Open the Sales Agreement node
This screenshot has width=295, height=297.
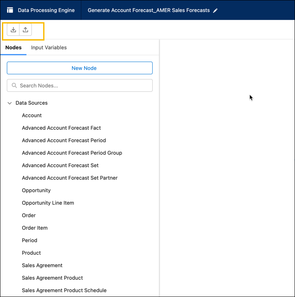42,265
